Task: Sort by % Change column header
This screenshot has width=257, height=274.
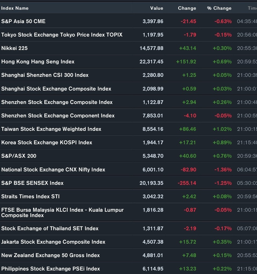Action: point(219,8)
